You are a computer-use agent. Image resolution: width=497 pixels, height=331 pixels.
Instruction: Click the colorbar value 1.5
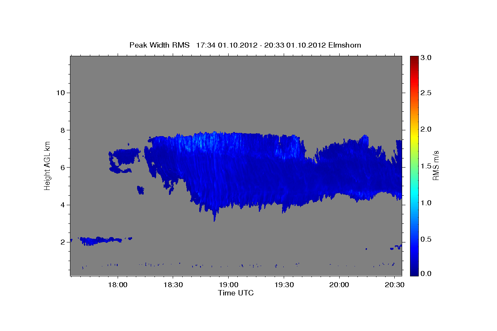click(x=426, y=166)
